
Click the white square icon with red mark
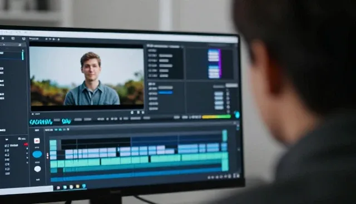(37, 141)
